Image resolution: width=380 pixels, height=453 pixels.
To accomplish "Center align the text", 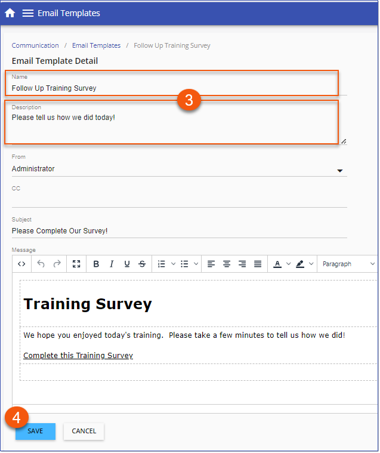I will (x=227, y=264).
